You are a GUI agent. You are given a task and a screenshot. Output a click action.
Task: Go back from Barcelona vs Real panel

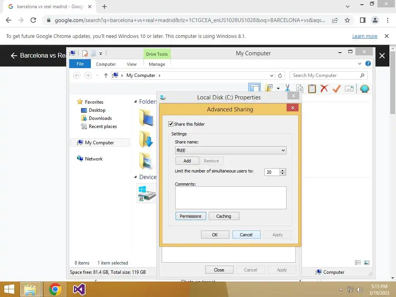[14, 56]
